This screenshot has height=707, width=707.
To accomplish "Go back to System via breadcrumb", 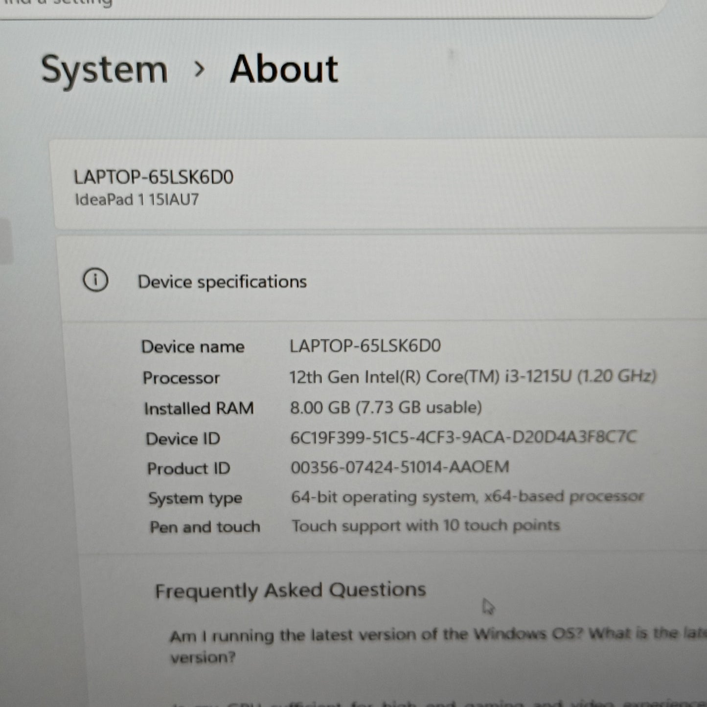I will click(x=104, y=70).
